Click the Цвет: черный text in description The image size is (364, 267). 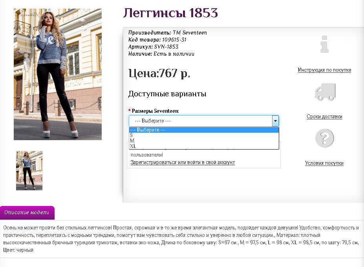click(x=18, y=250)
